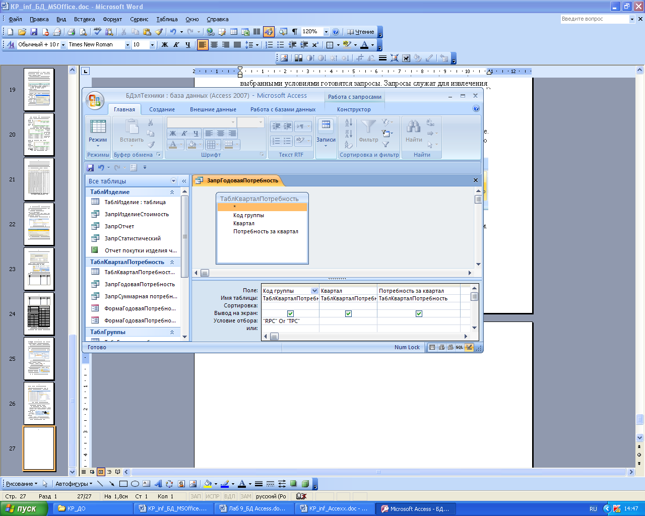
Task: Open print preview in the Word toolbar
Action: [x=83, y=32]
